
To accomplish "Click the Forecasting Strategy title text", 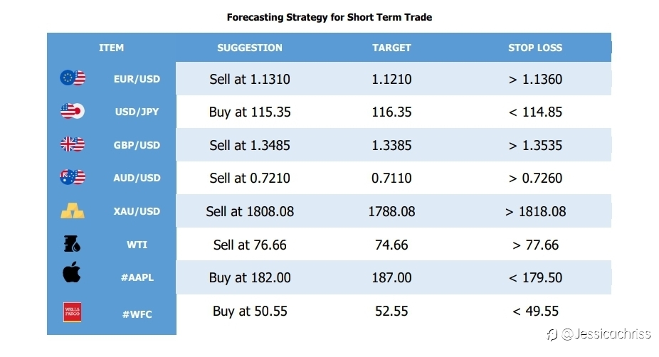I will 329,17.
